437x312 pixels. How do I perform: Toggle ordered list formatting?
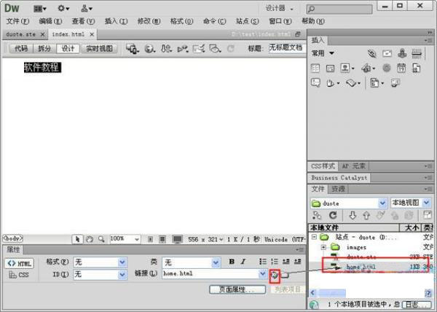(x=275, y=262)
